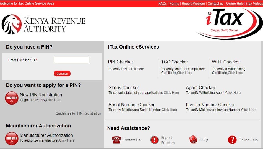
Task: Click Here under Serial Number Checker
Action: [169, 110]
